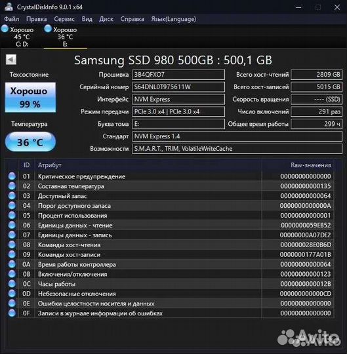The width and height of the screenshot is (347, 354).
Task: Click status icon for attribute 02 Составная температура
Action: point(12,186)
